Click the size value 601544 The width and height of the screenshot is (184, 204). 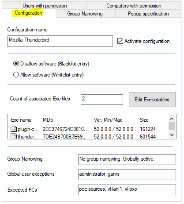coord(148,137)
